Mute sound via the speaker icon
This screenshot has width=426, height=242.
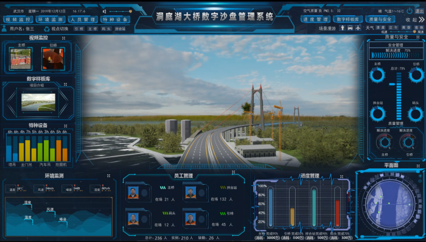point(104,12)
